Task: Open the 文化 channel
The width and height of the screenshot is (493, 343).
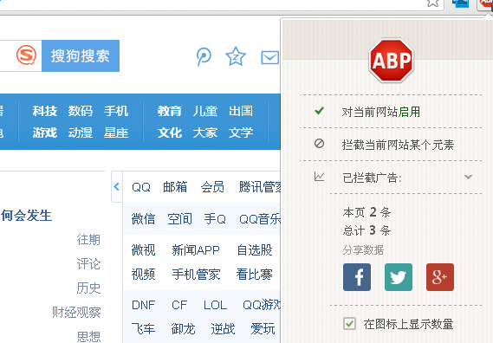Action: click(170, 133)
